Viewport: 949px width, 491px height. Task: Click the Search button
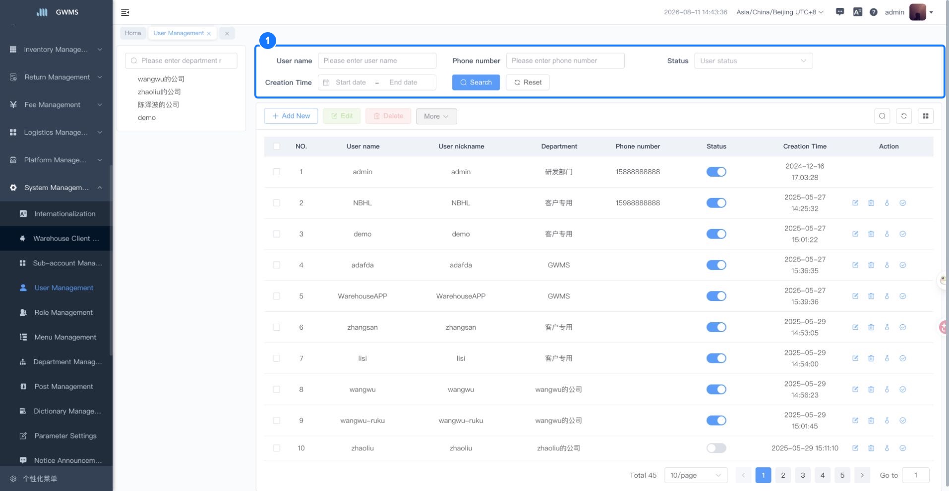pos(476,82)
